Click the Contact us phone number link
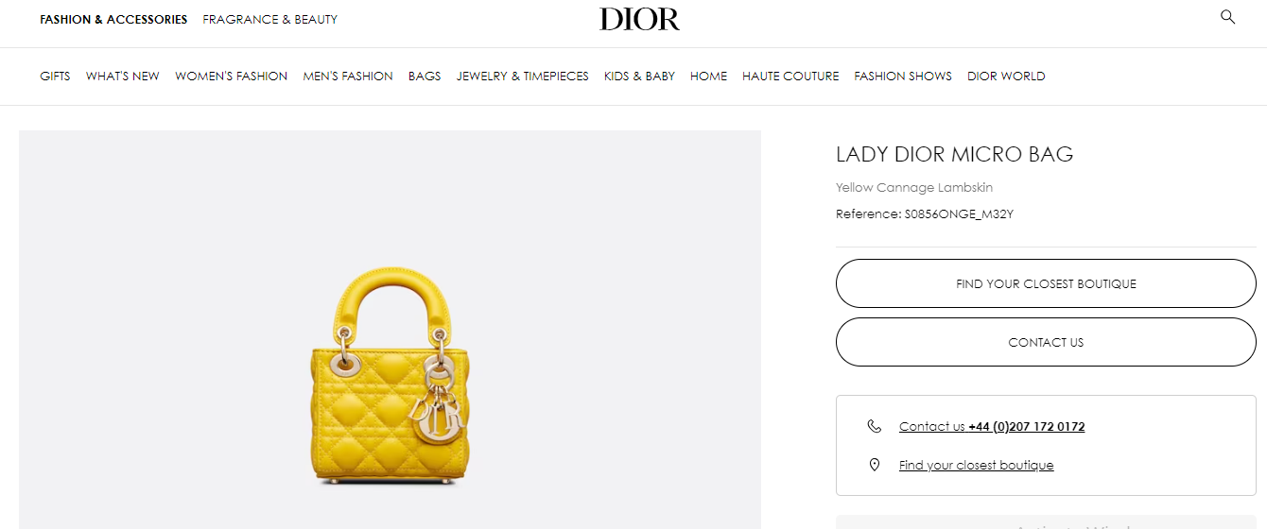The height and width of the screenshot is (529, 1267). pos(992,427)
